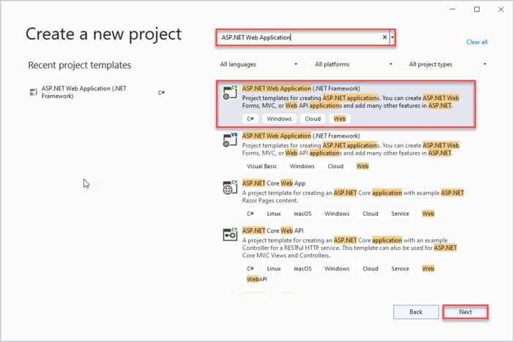Click the Clear all link
514x342 pixels.
coord(477,42)
